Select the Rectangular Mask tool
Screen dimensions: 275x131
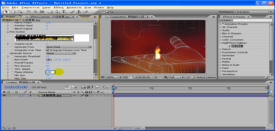50,12
